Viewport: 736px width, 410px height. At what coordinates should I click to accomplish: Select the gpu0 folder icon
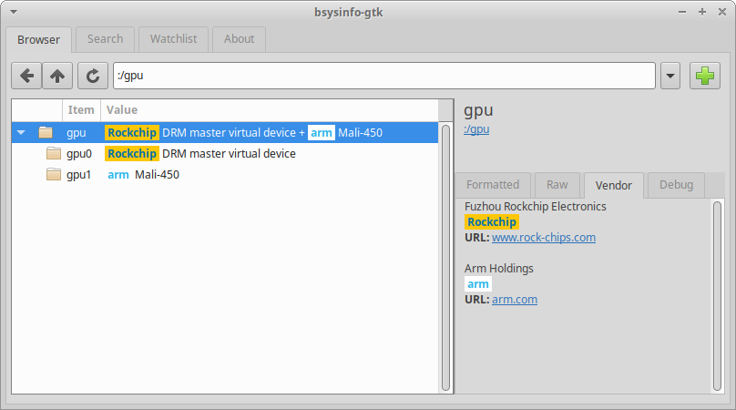point(54,154)
